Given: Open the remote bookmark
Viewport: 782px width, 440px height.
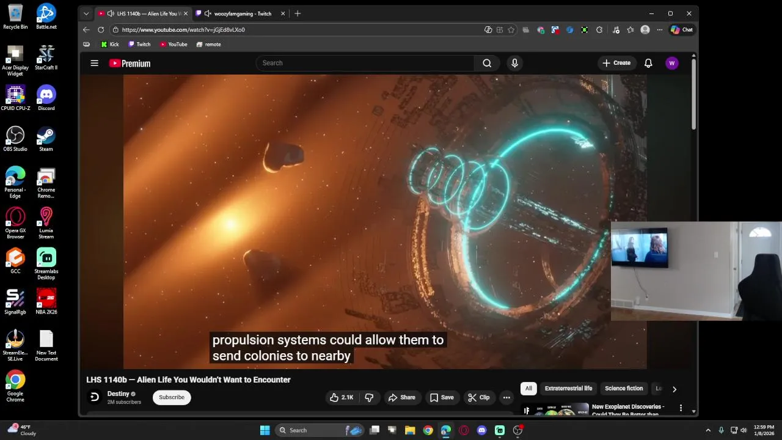Looking at the screenshot, I should tap(208, 45).
